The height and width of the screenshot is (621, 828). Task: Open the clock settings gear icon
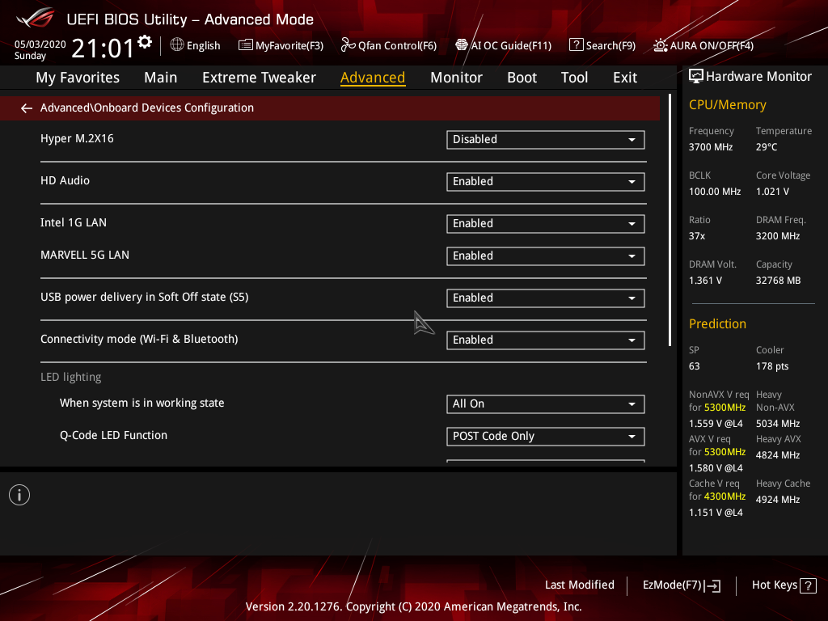[x=145, y=42]
